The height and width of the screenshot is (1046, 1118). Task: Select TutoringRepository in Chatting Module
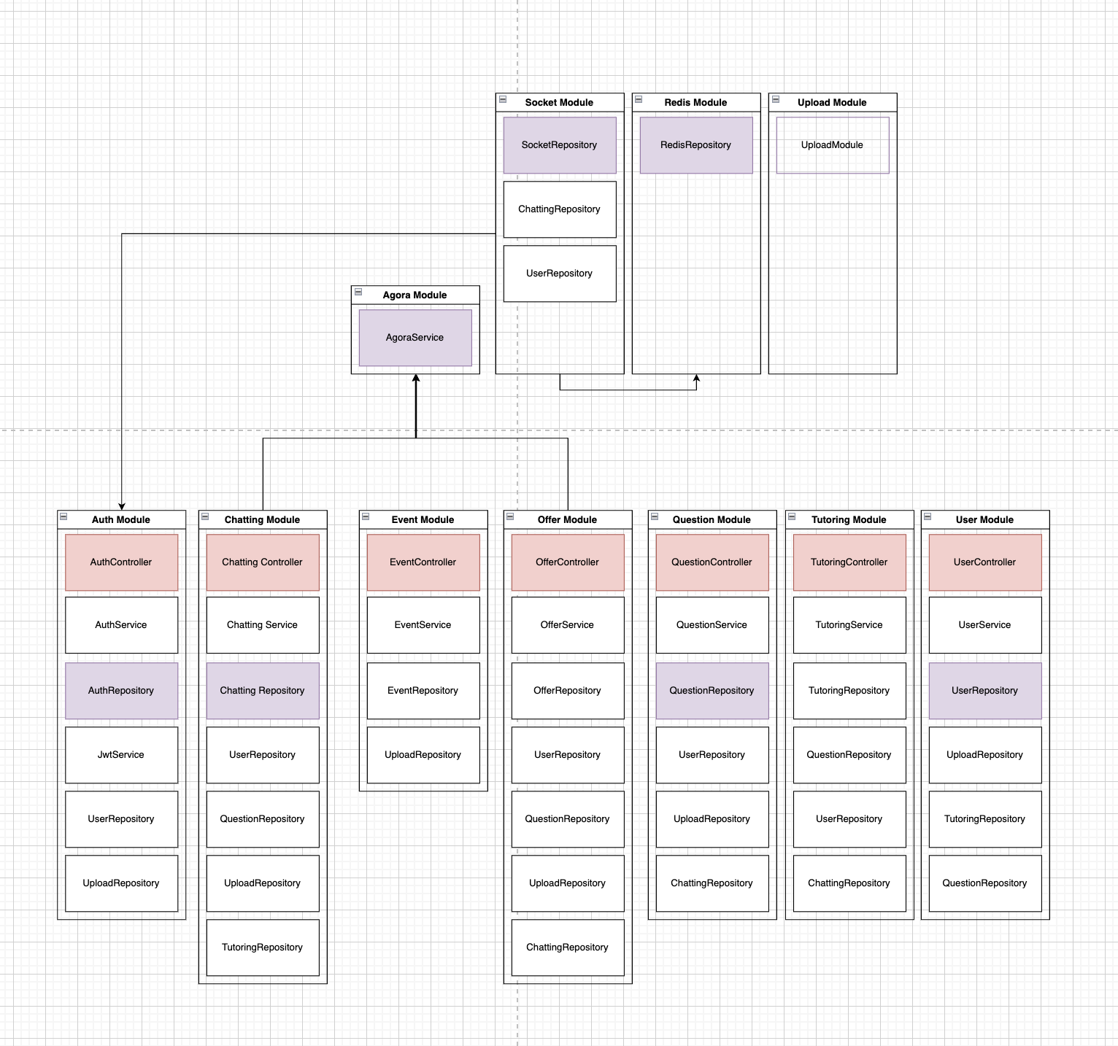point(263,948)
